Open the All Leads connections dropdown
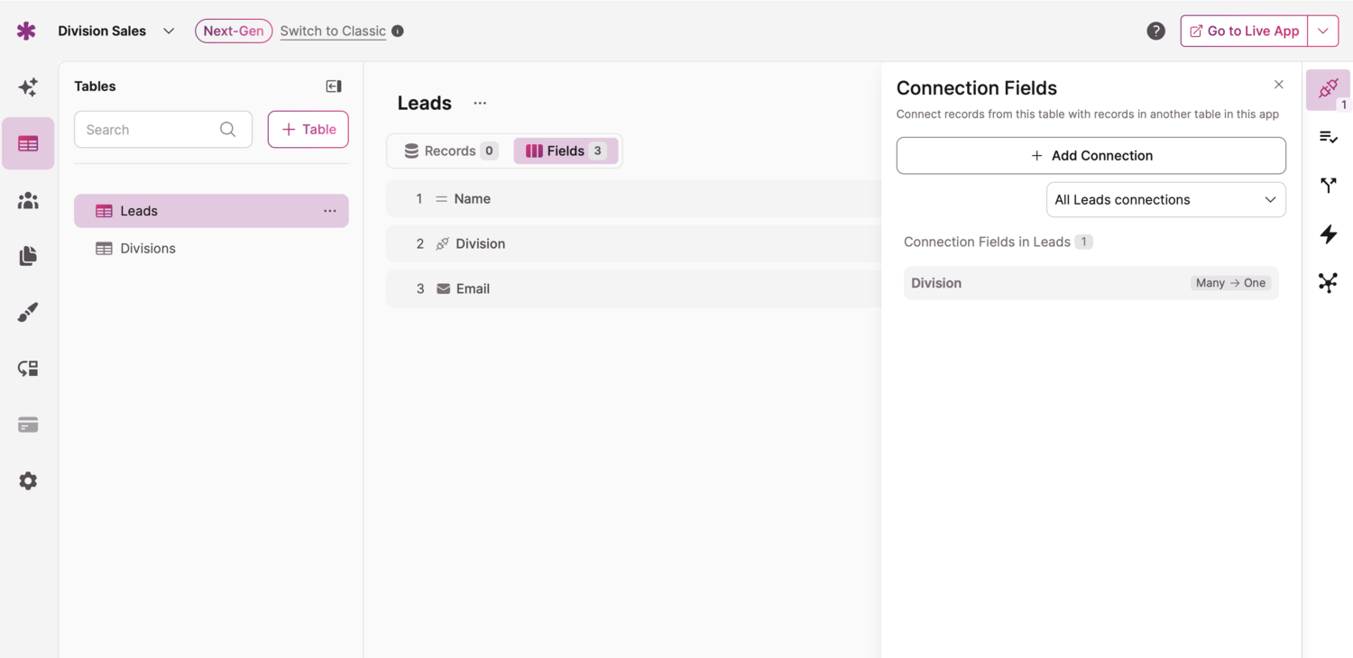The image size is (1353, 658). click(x=1165, y=200)
